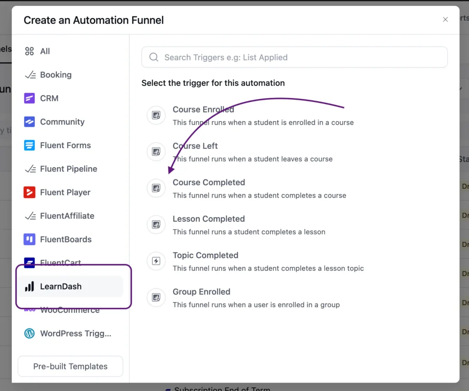Image resolution: width=469 pixels, height=391 pixels.
Task: Click the search magnifier icon
Action: pos(154,57)
